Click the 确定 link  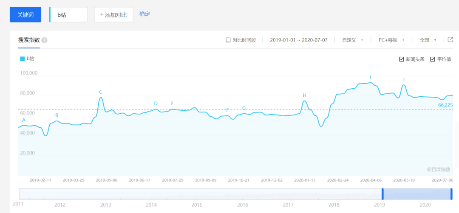click(x=144, y=14)
